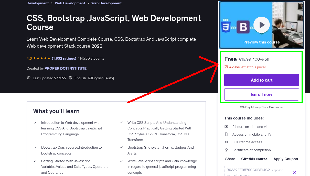Click the Add to cart button
The image size is (310, 176).
point(262,80)
